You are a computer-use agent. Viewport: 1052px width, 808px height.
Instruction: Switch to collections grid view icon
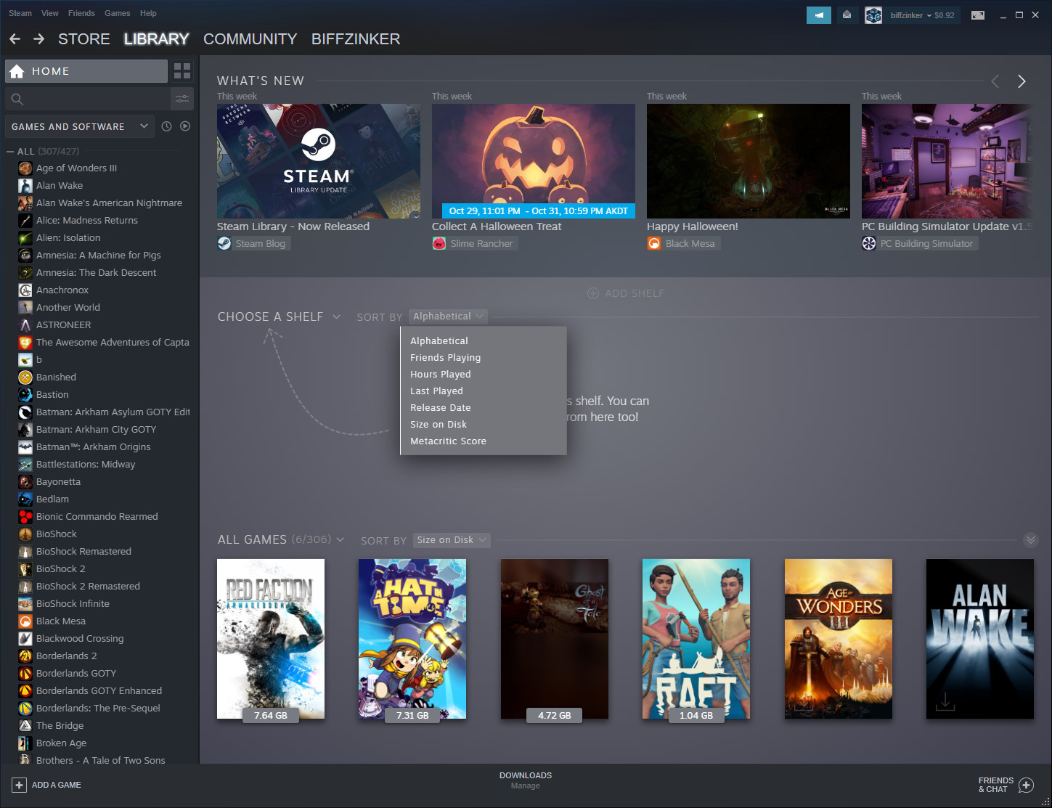point(182,71)
